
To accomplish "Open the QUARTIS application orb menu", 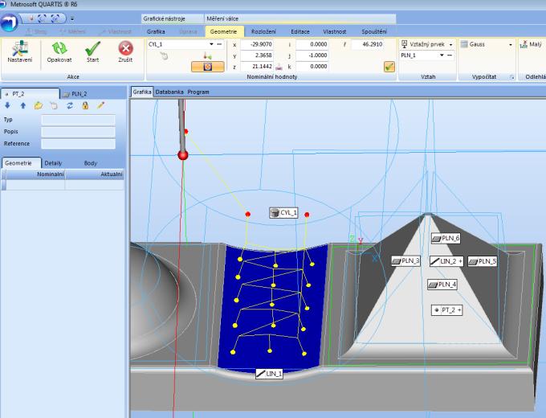I will 9,23.
